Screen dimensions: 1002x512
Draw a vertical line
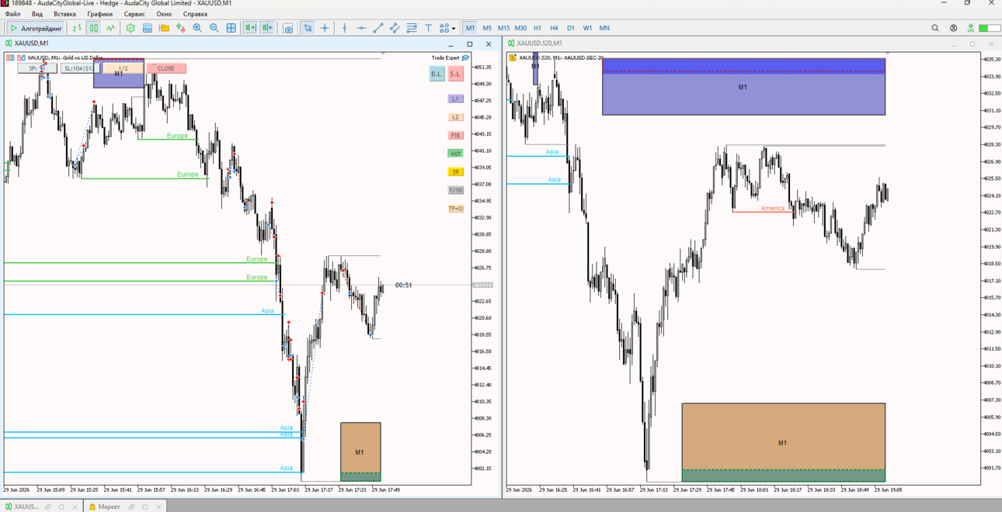coord(345,28)
